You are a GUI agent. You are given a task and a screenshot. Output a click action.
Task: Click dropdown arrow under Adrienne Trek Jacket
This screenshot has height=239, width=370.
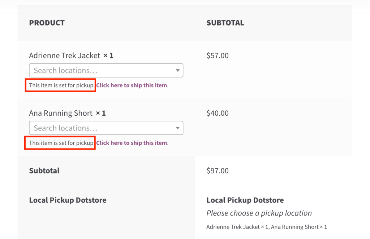(178, 70)
